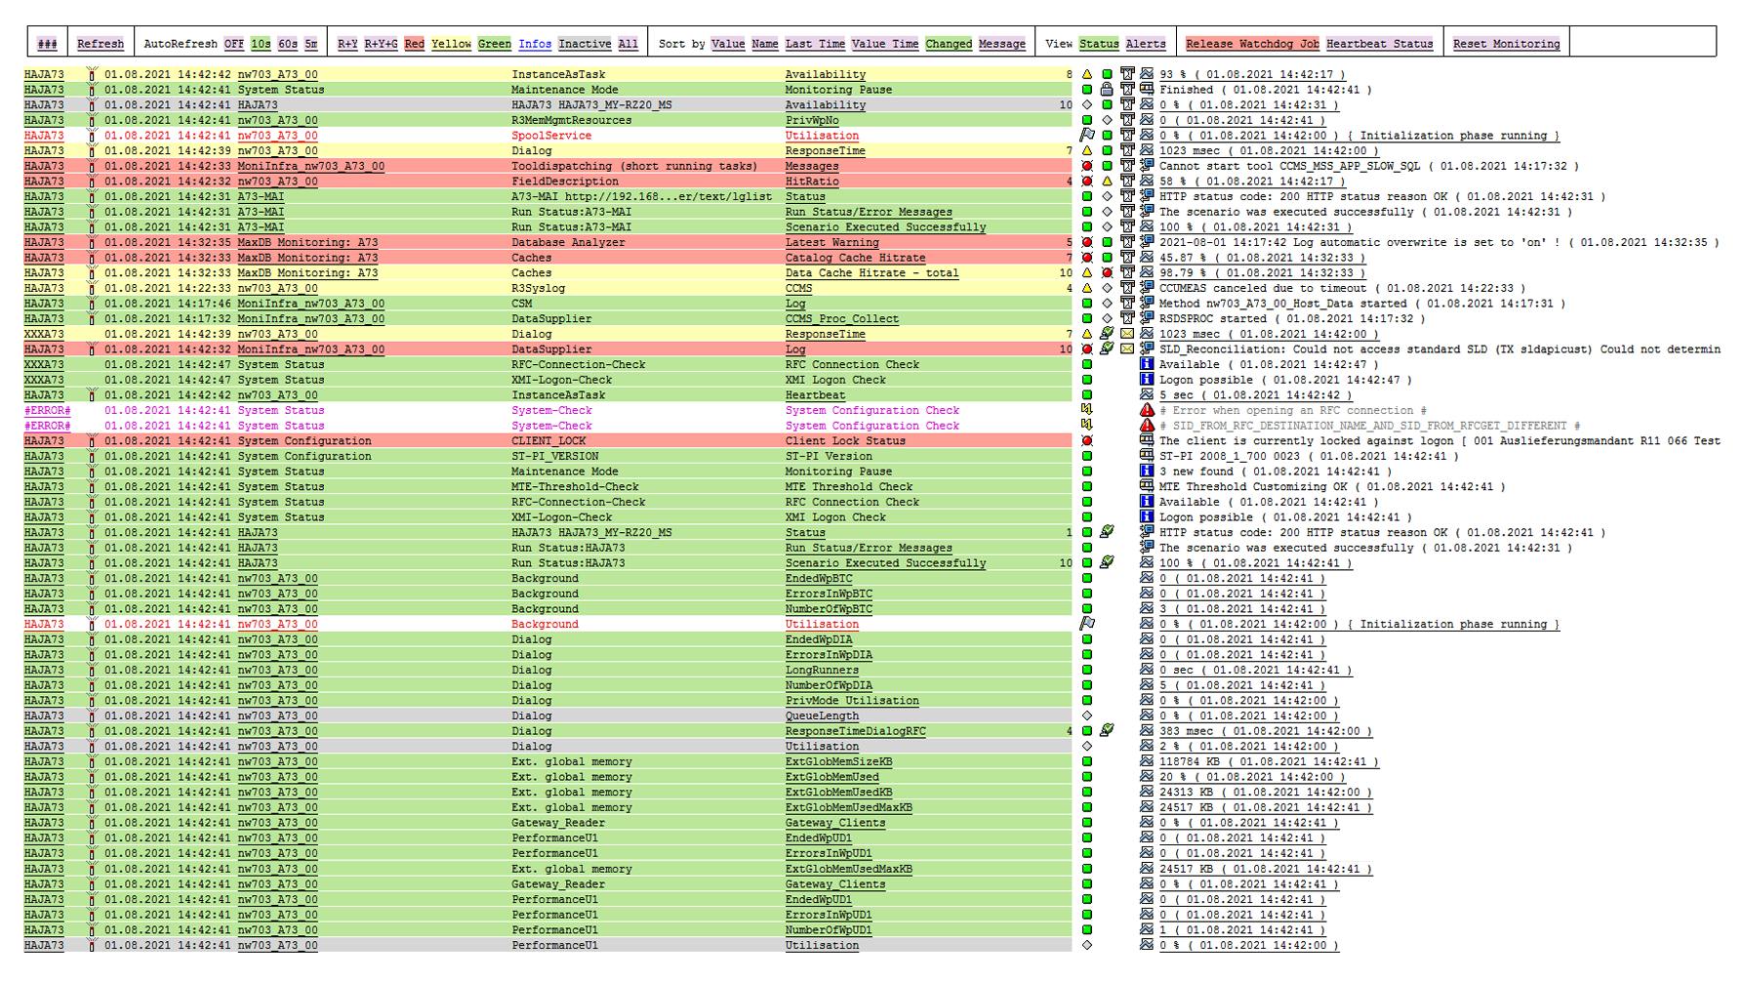
Task: Click green square in CCMS_Proc_Collect row
Action: 1087,318
